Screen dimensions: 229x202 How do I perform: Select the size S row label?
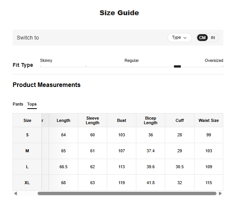[x=27, y=135]
